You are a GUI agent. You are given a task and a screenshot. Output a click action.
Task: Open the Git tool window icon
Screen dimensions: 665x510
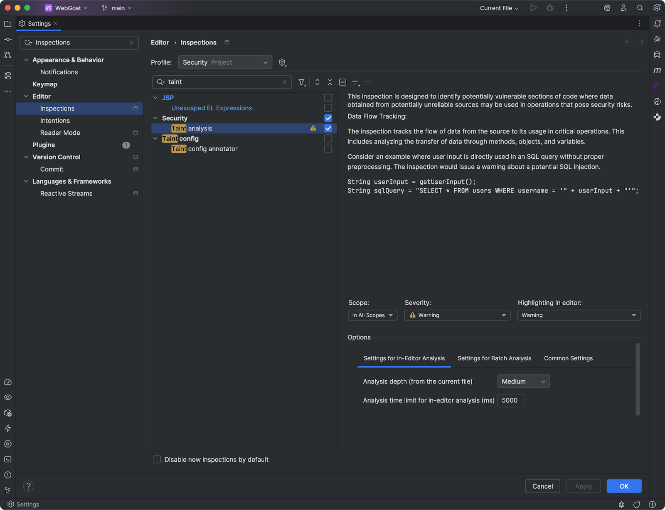tap(7, 490)
